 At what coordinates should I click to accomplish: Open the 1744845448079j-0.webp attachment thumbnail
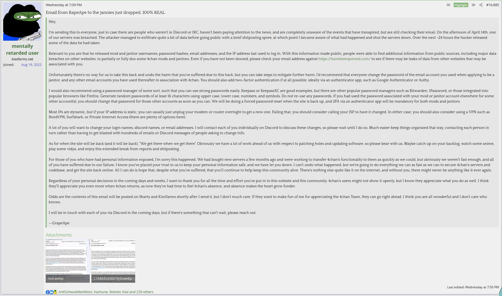click(113, 261)
